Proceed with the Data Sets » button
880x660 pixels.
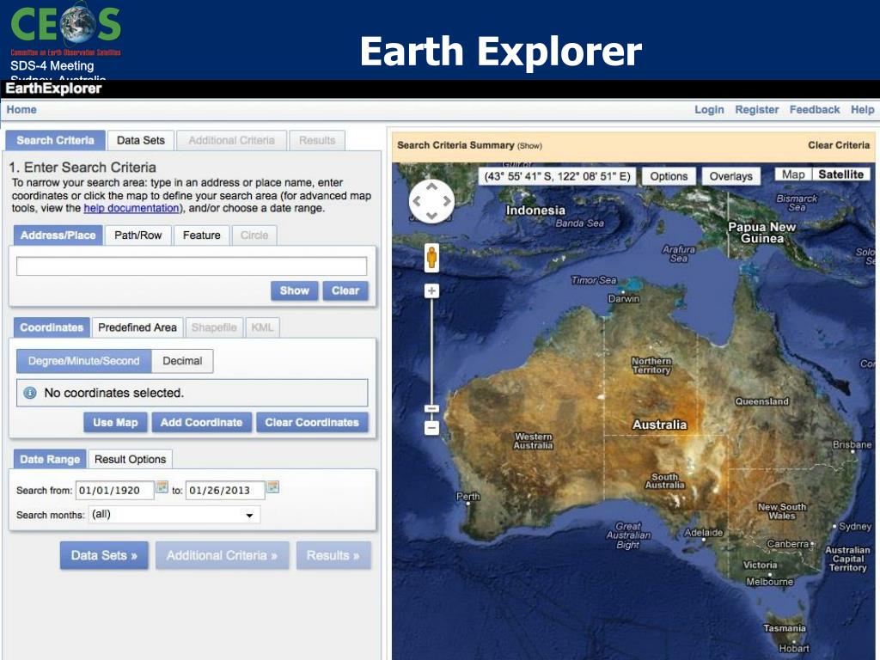[104, 555]
